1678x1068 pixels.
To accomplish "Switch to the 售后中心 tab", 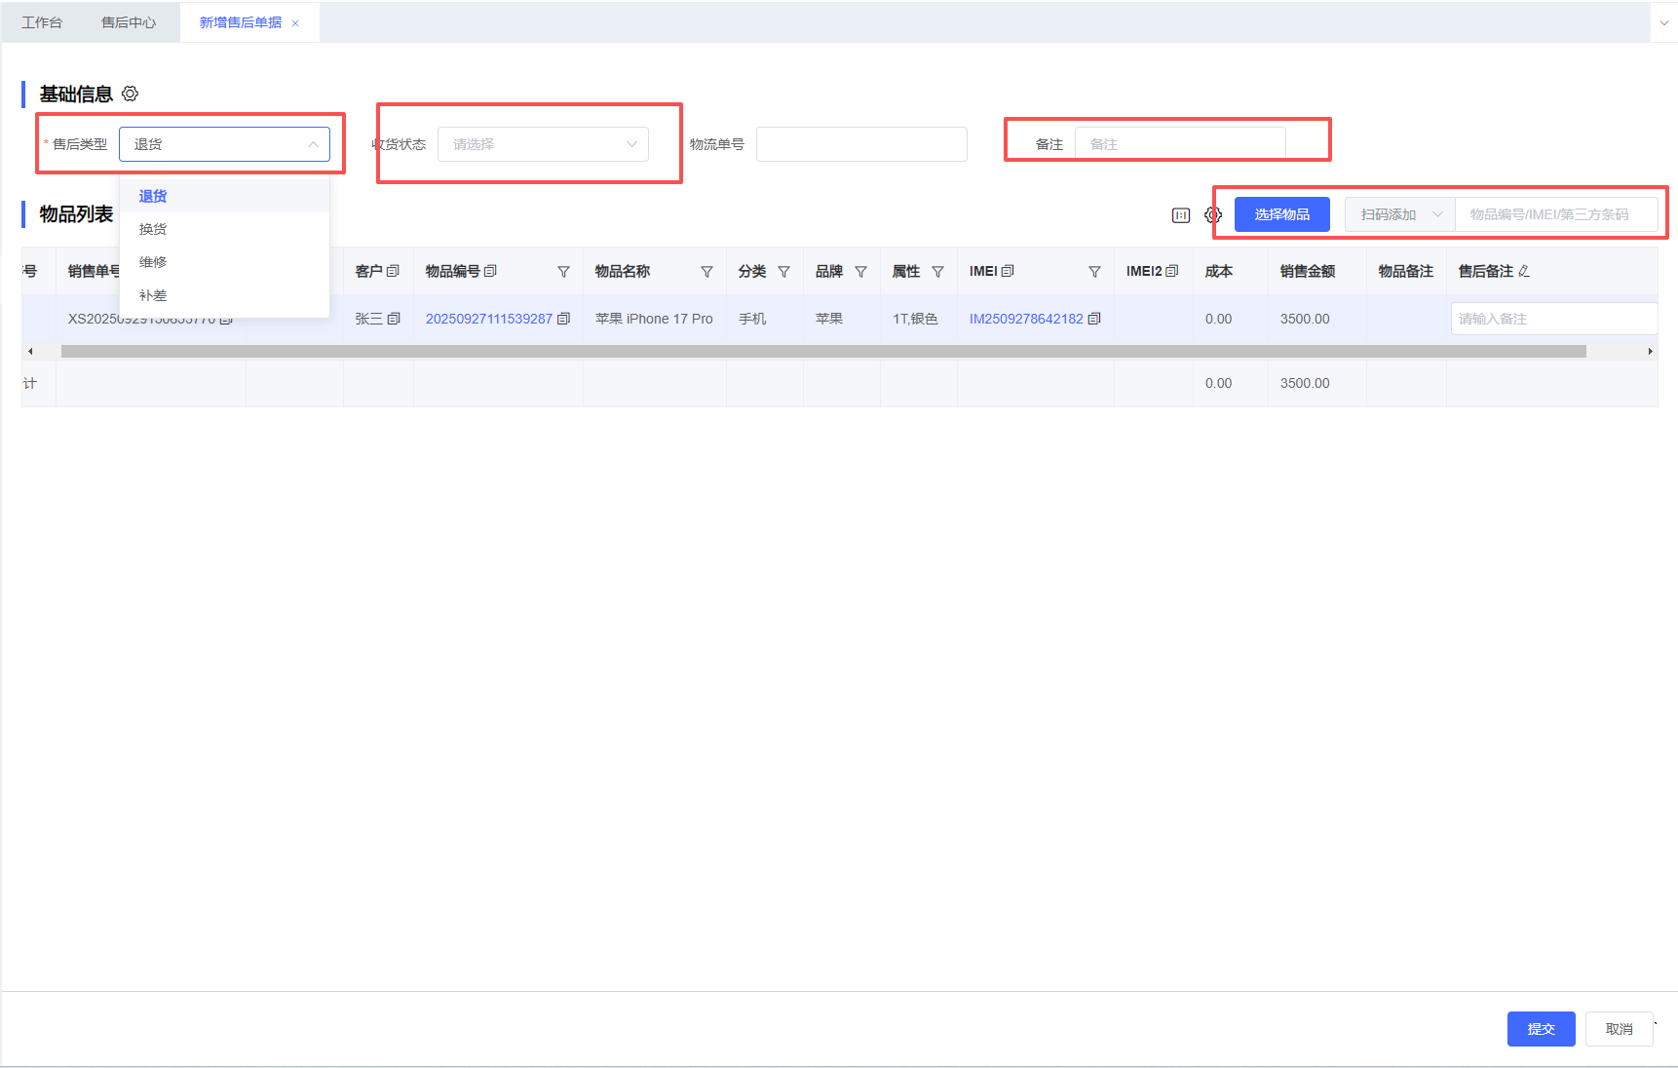I will (x=129, y=22).
